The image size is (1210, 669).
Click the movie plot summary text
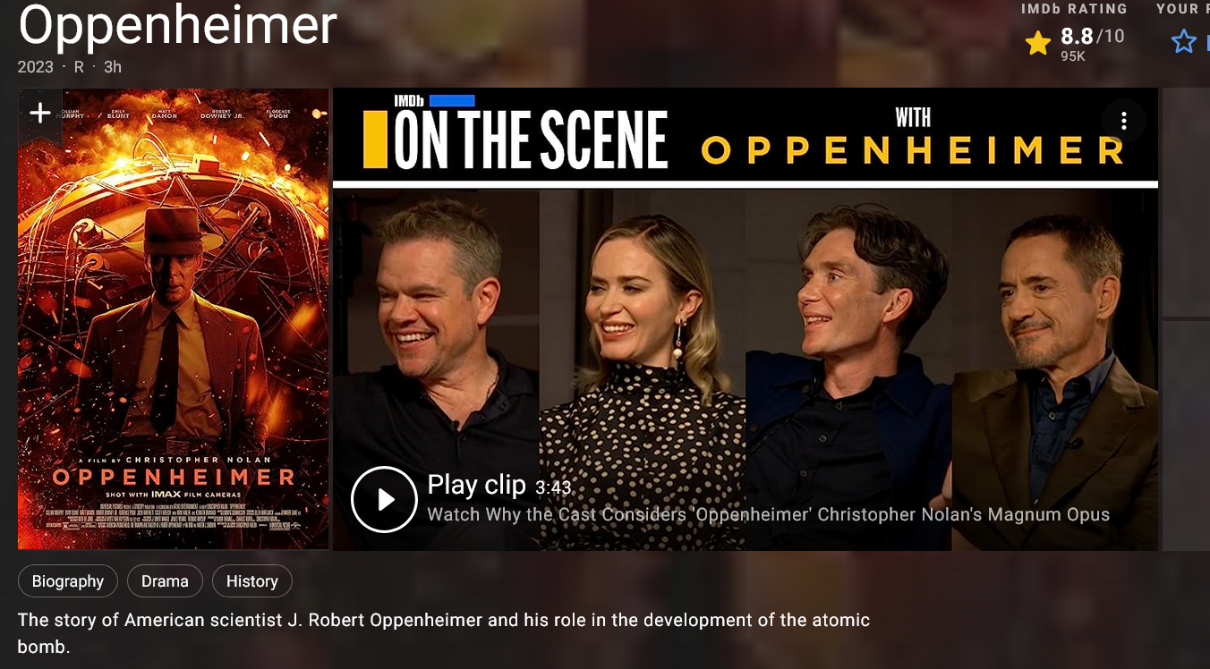444,632
